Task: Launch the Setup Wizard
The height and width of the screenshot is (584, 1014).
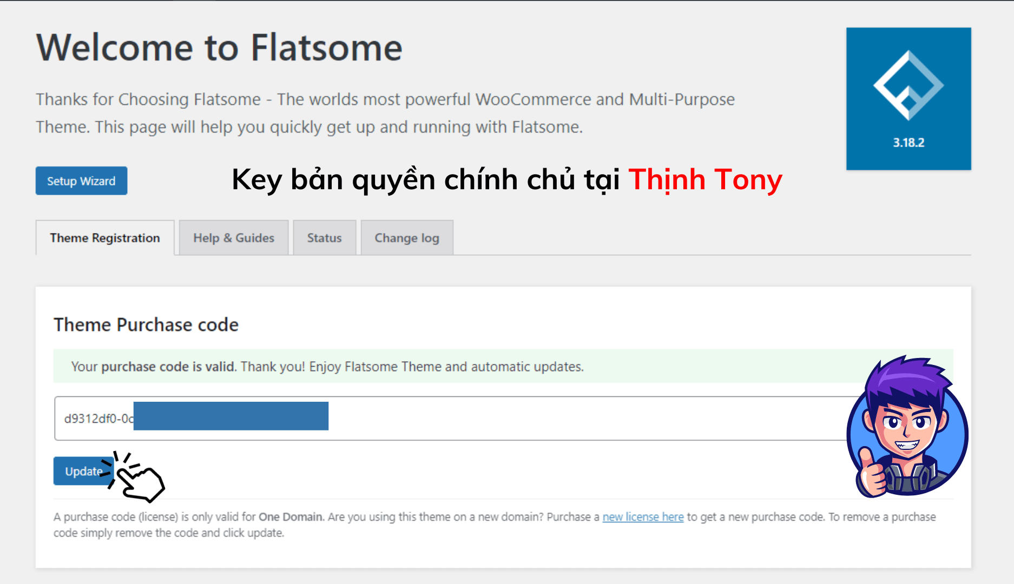Action: 81,181
